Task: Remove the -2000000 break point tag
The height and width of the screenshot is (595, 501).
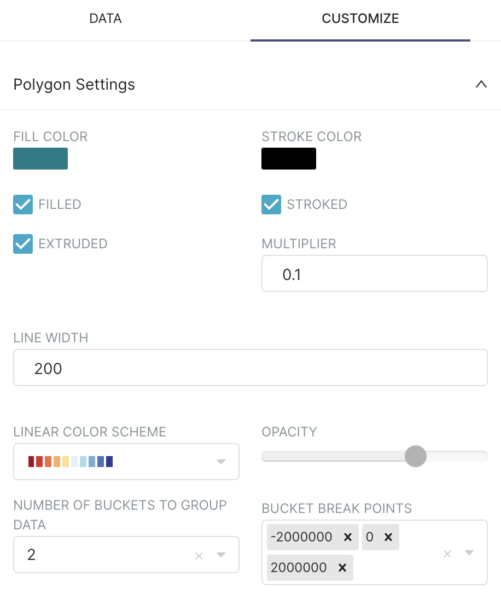Action: click(x=347, y=537)
